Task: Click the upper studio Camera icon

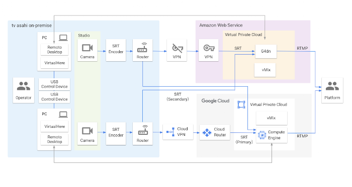Action: (87, 48)
